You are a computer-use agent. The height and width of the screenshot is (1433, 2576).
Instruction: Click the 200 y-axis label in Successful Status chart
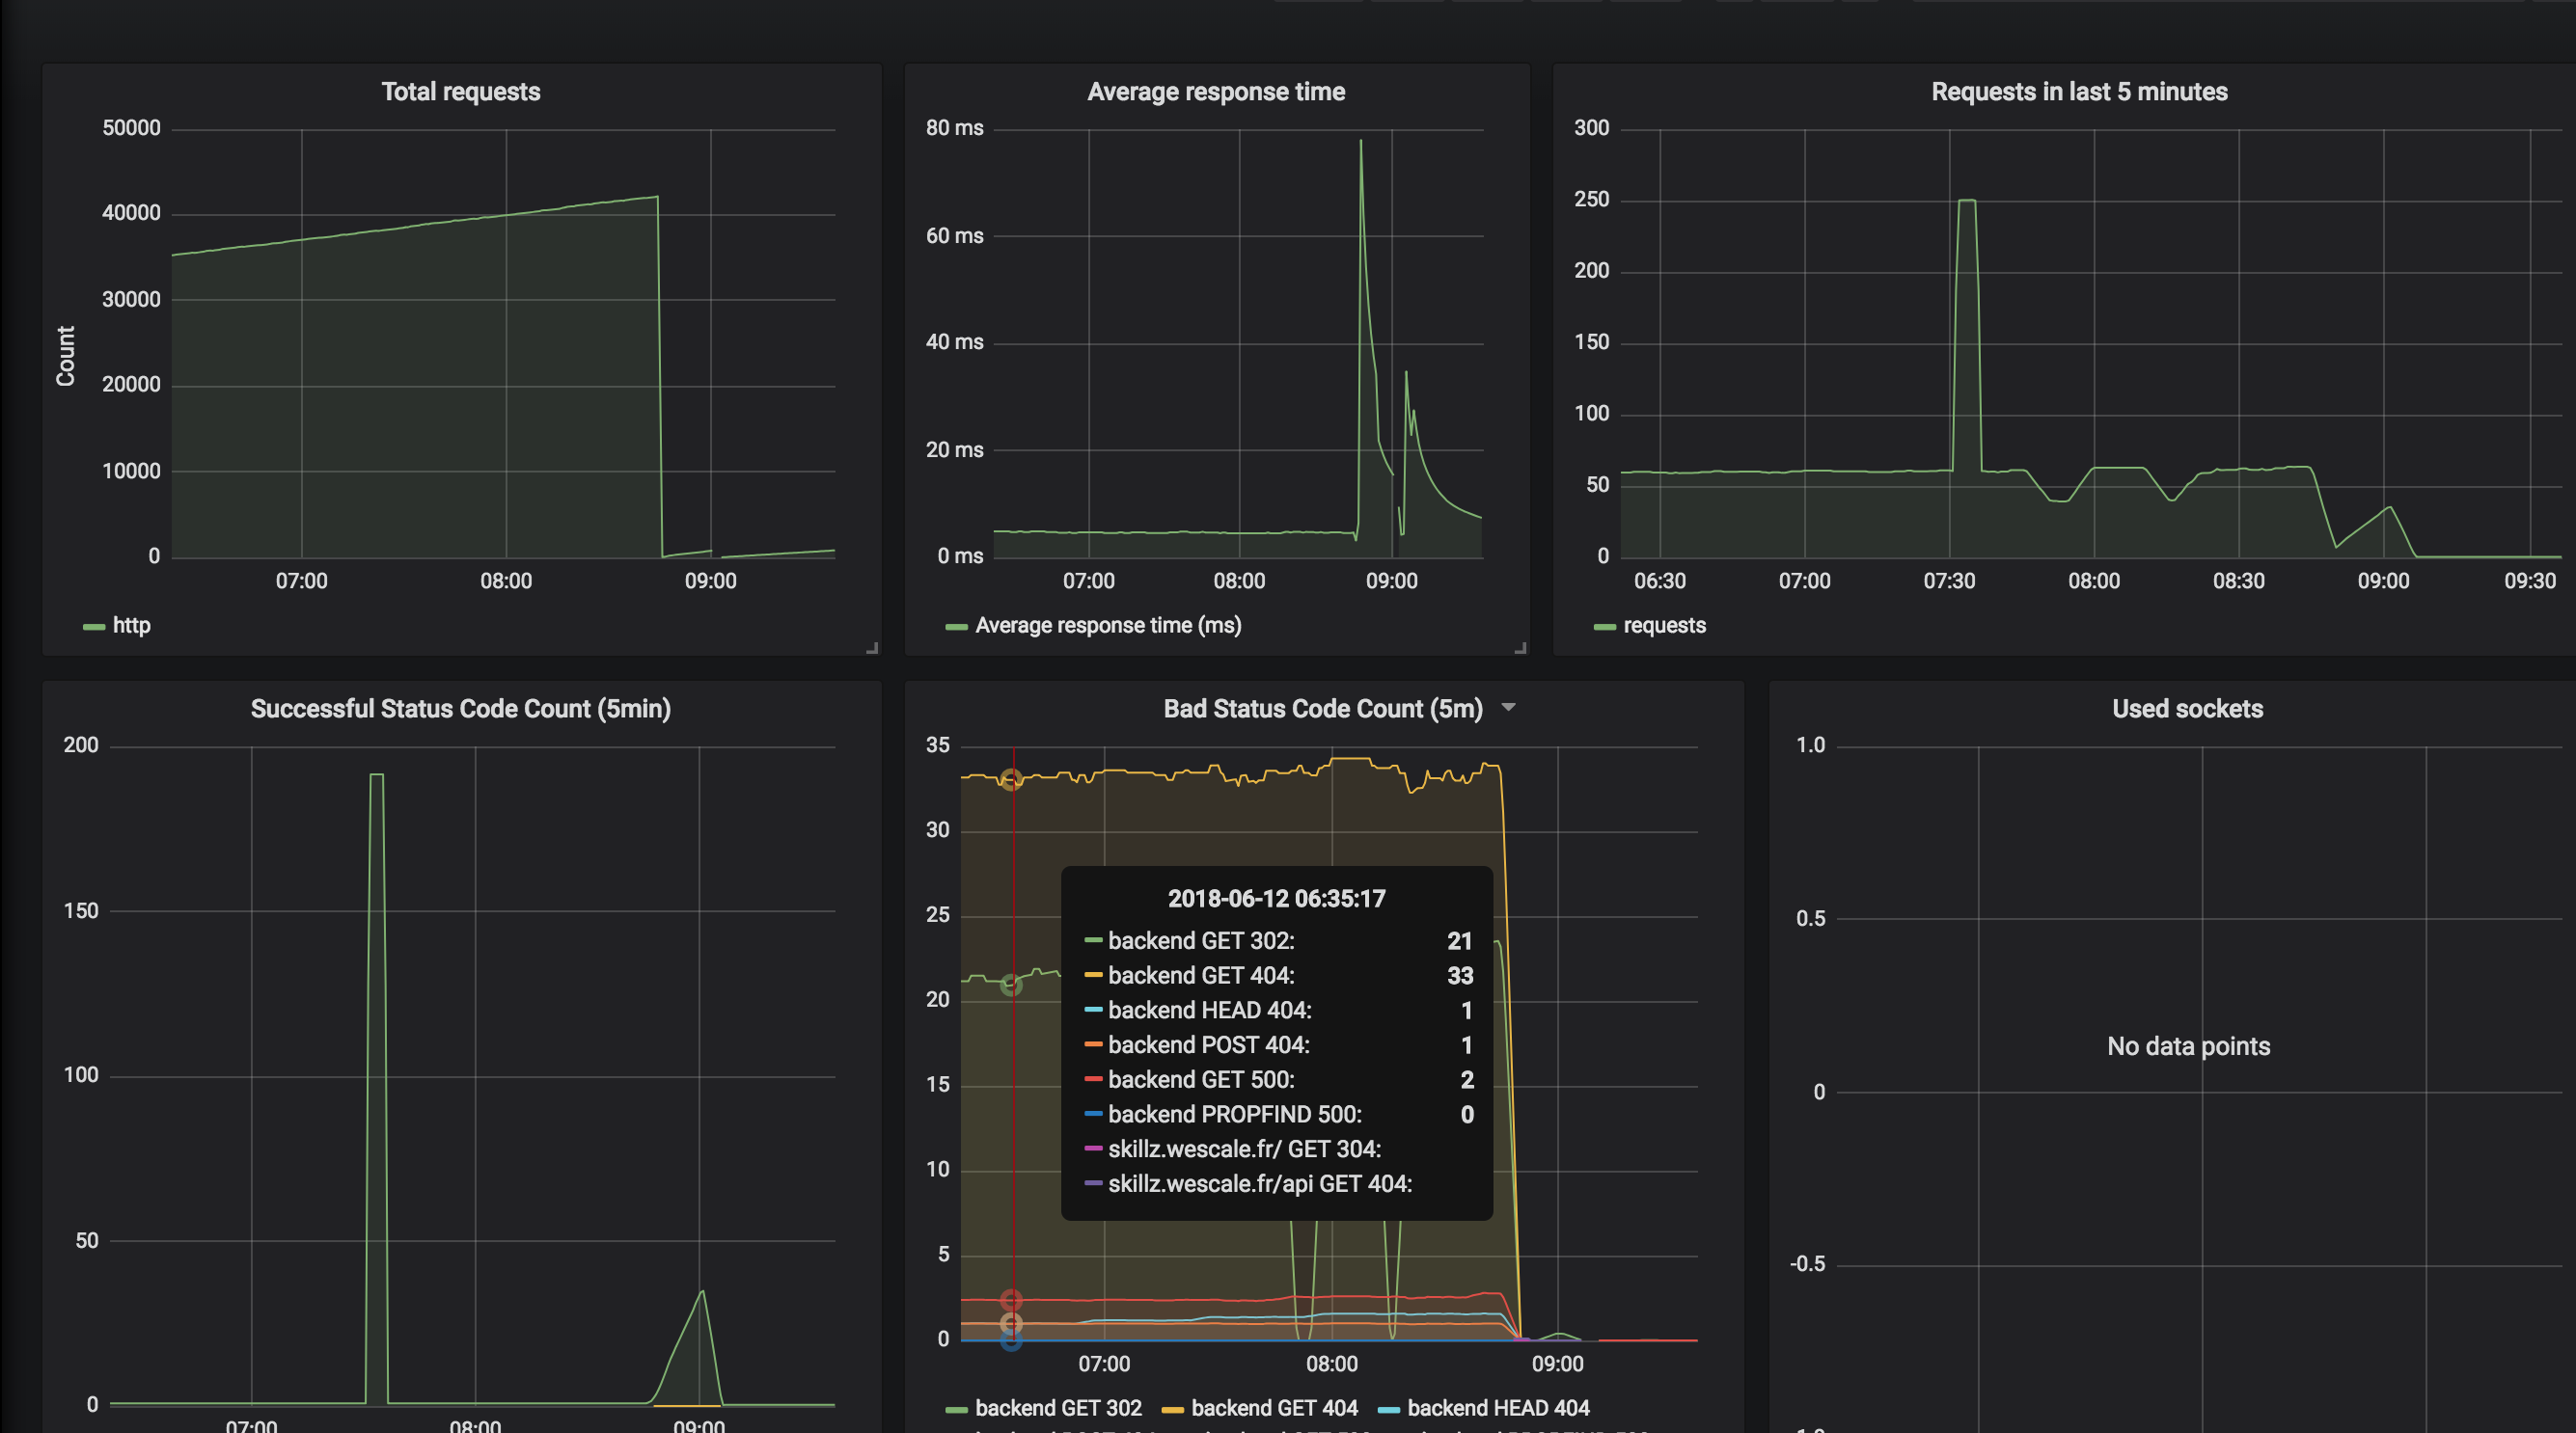click(81, 745)
